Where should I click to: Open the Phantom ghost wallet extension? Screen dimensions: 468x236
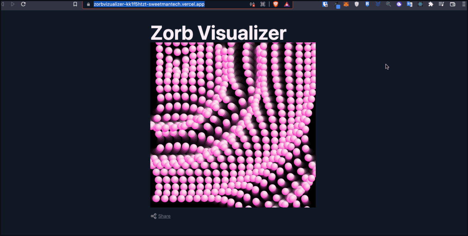[399, 4]
